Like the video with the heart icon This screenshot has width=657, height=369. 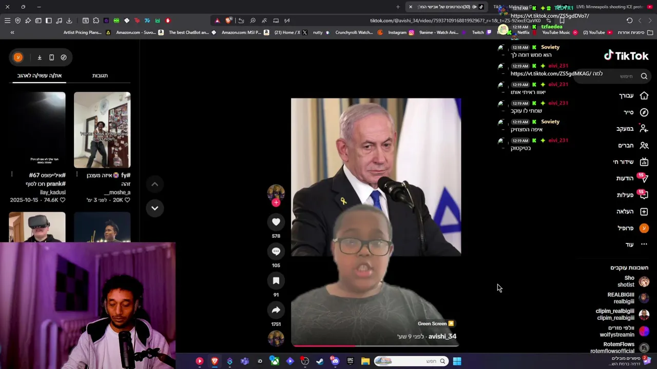pyautogui.click(x=276, y=222)
